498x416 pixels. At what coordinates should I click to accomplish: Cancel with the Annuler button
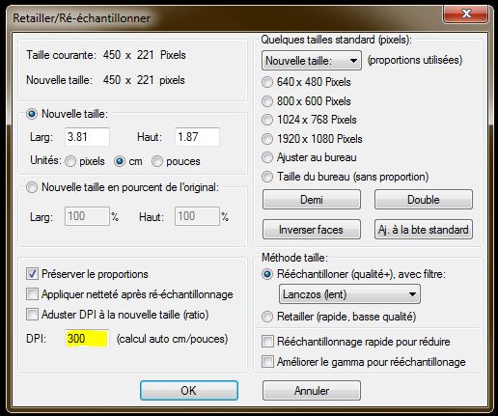pos(312,391)
